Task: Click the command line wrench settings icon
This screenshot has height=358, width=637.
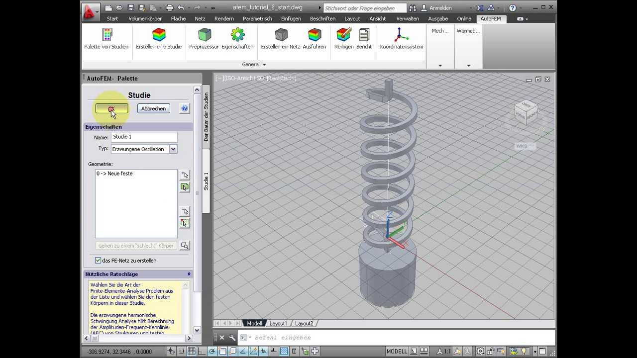Action: point(232,338)
